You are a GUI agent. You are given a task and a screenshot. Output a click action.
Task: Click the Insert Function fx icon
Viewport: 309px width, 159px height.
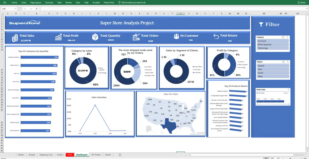click(x=37, y=9)
